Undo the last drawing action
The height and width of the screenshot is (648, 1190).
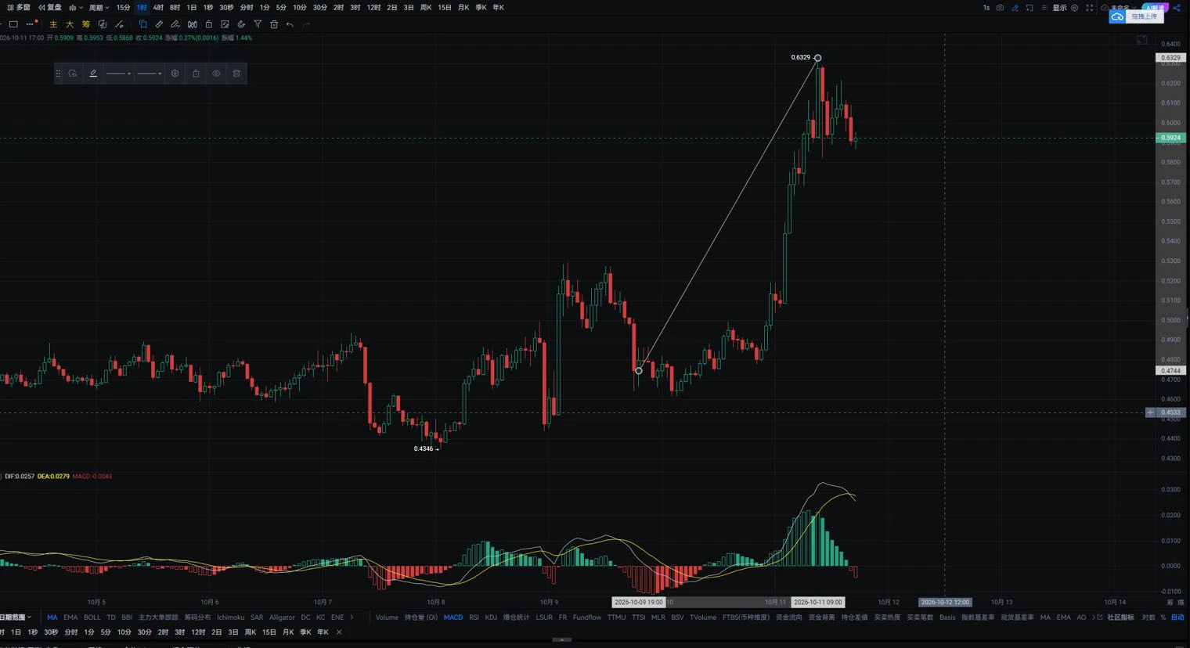click(x=290, y=24)
